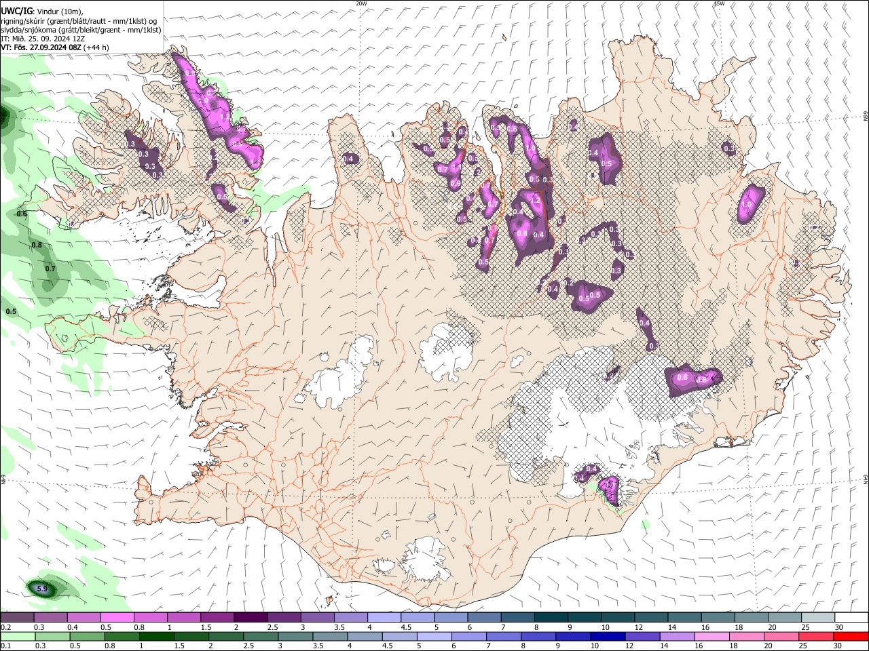
Task: Click the darkest purple 2 snow legend swatch
Action: (250, 618)
